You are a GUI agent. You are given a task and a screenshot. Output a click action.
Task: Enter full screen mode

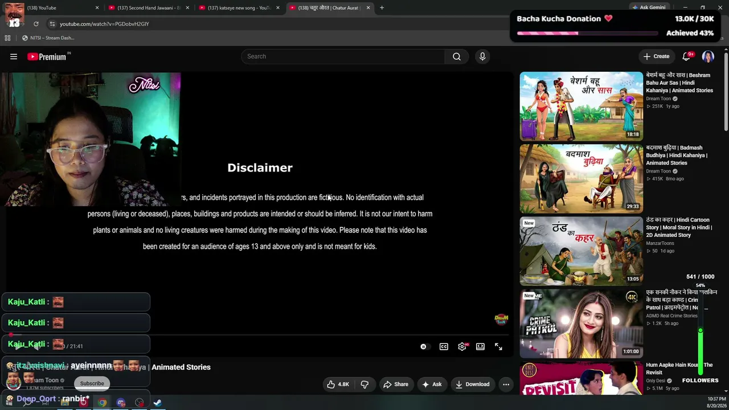(x=498, y=346)
